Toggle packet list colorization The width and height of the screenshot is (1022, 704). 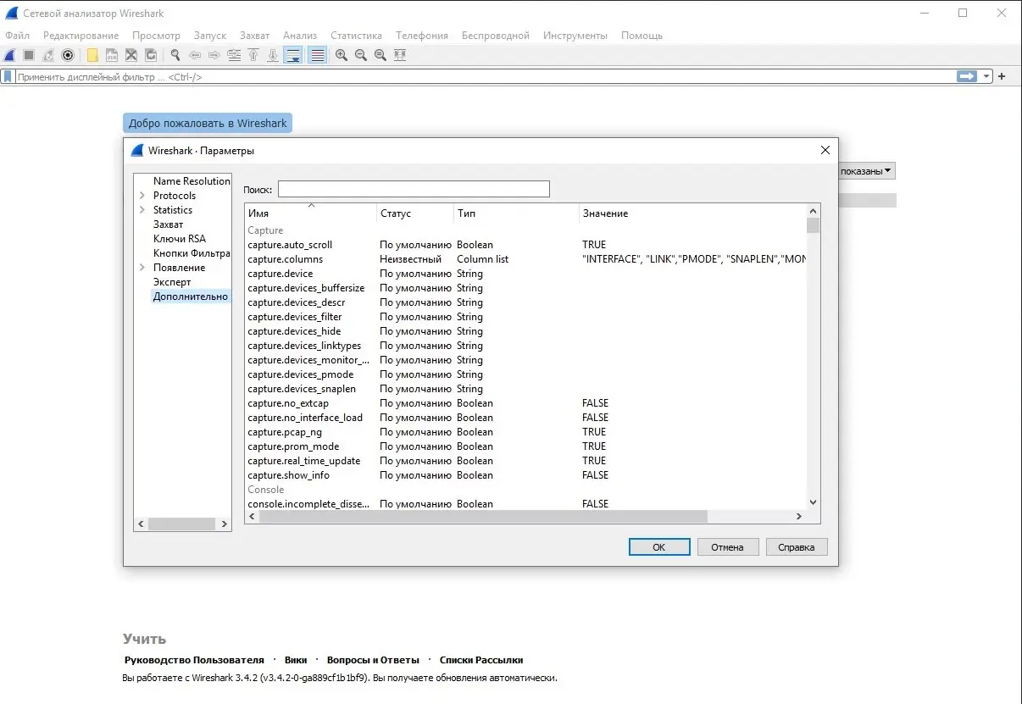(317, 55)
